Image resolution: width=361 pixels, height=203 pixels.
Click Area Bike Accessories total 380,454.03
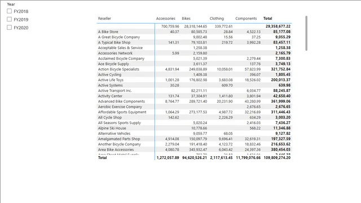pyautogui.click(x=281, y=149)
